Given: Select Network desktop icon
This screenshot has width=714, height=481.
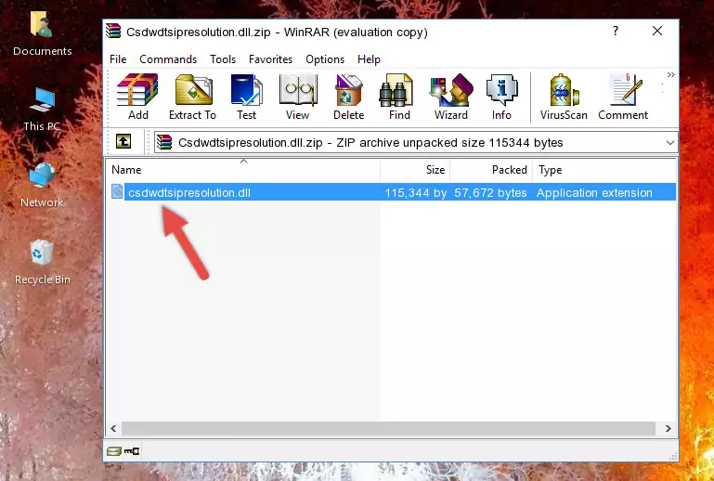Looking at the screenshot, I should [x=42, y=185].
